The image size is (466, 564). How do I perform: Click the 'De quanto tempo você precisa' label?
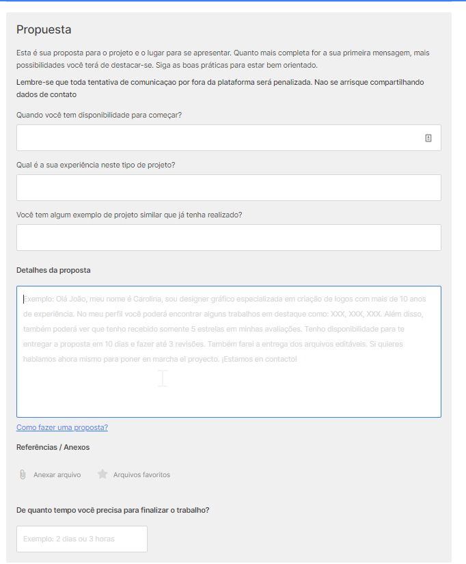pyautogui.click(x=113, y=510)
